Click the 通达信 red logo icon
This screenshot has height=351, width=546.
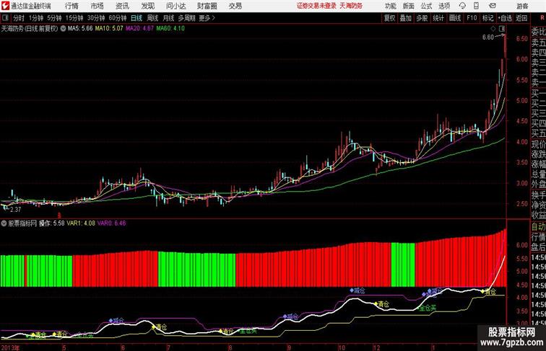coord(5,6)
